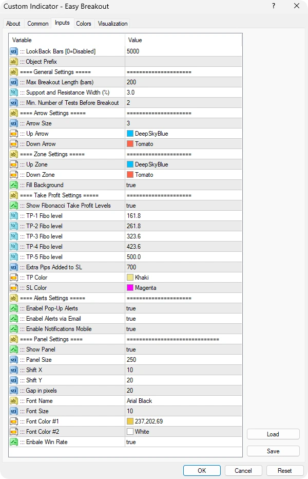Click the integer icon beside LookBack Bars

pyautogui.click(x=14, y=51)
